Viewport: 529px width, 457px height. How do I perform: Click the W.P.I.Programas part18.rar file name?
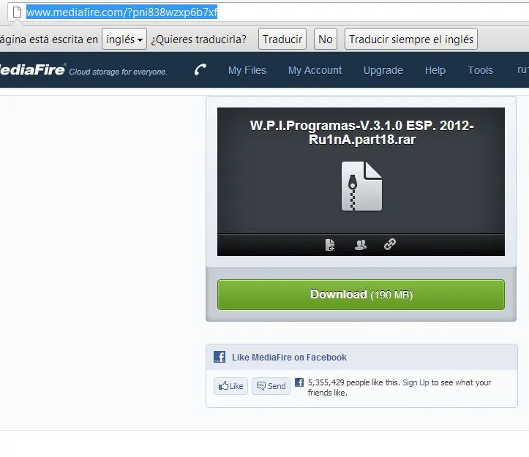(x=361, y=132)
